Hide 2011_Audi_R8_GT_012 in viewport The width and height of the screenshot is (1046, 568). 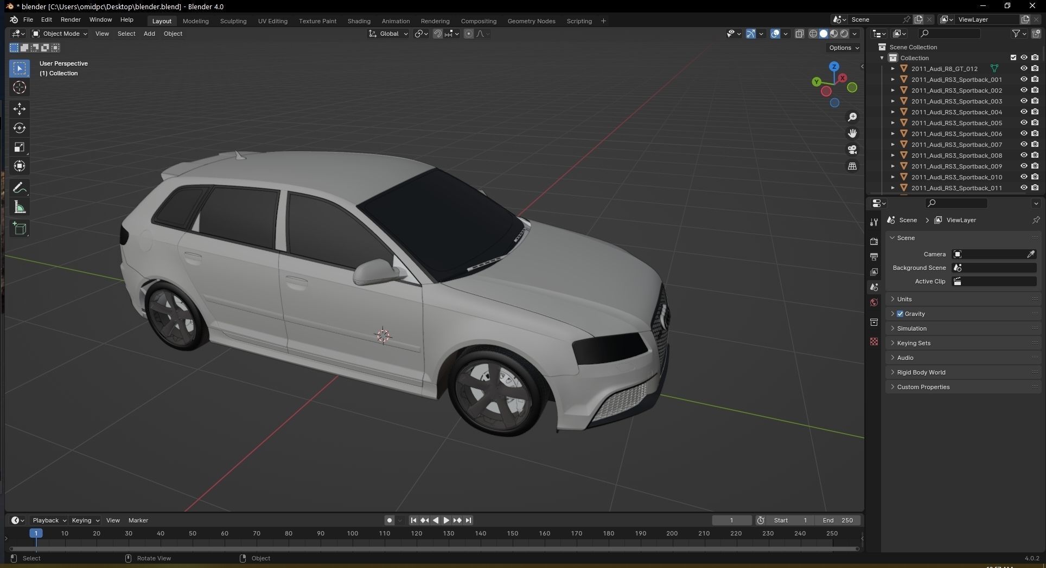pyautogui.click(x=1024, y=69)
